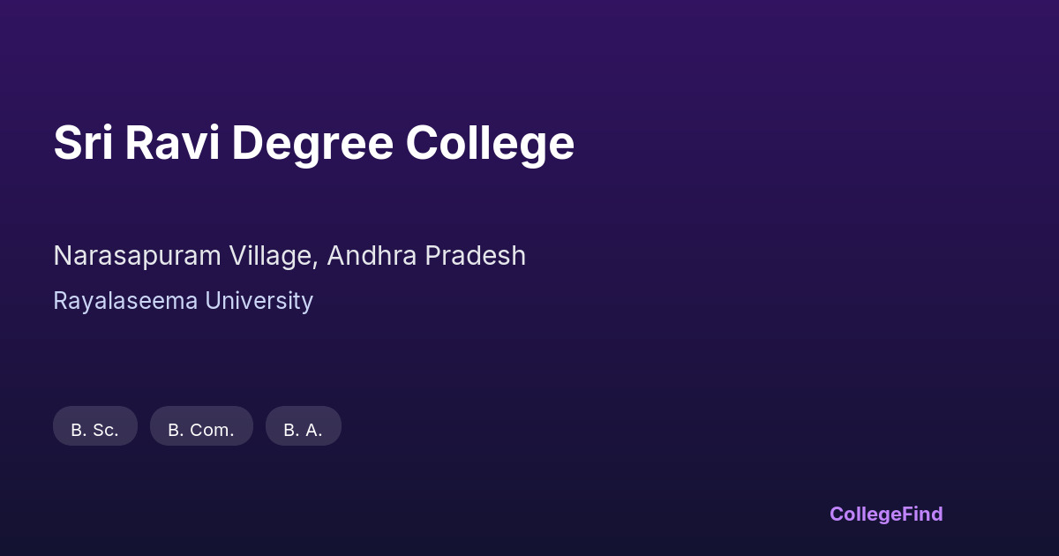
Task: Click the College part of the CollegeFind logo
Action: point(865,514)
